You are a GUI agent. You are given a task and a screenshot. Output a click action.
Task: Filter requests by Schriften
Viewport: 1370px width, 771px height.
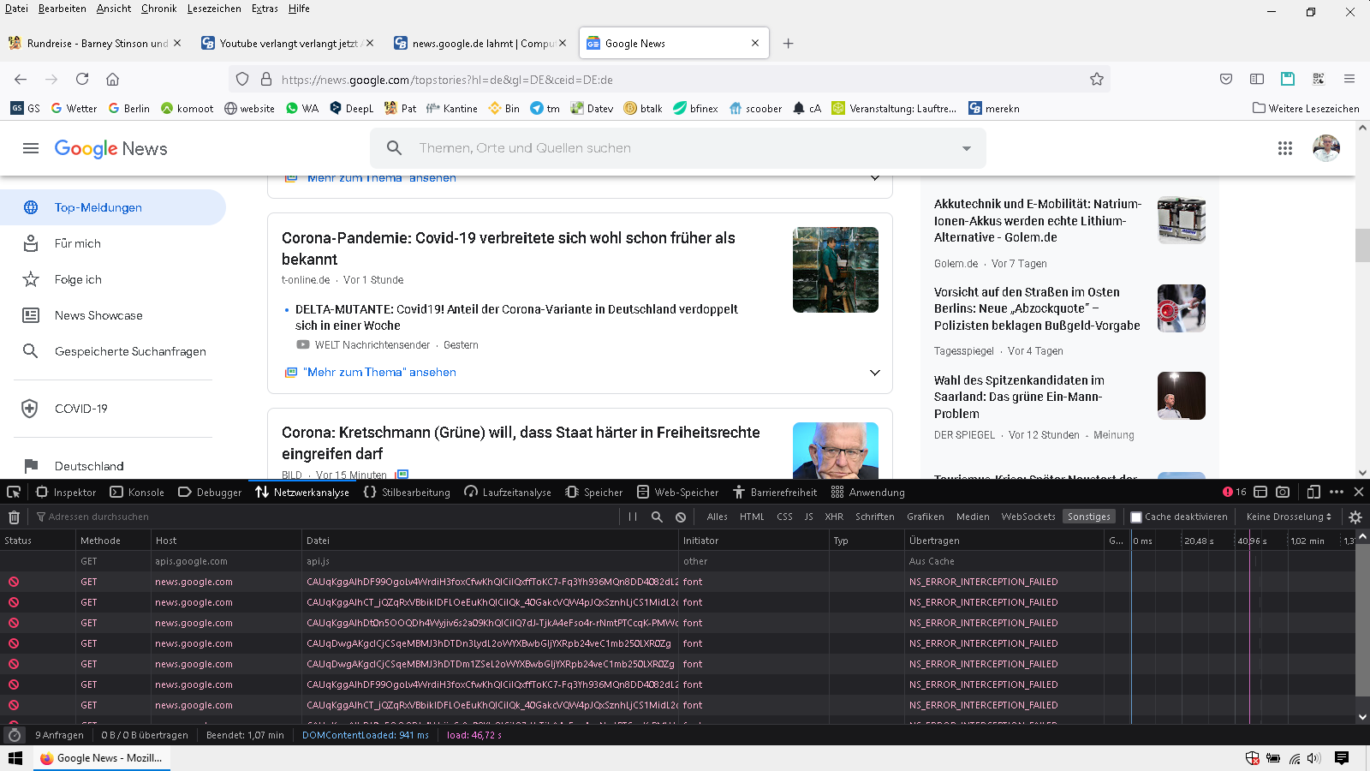coord(874,517)
